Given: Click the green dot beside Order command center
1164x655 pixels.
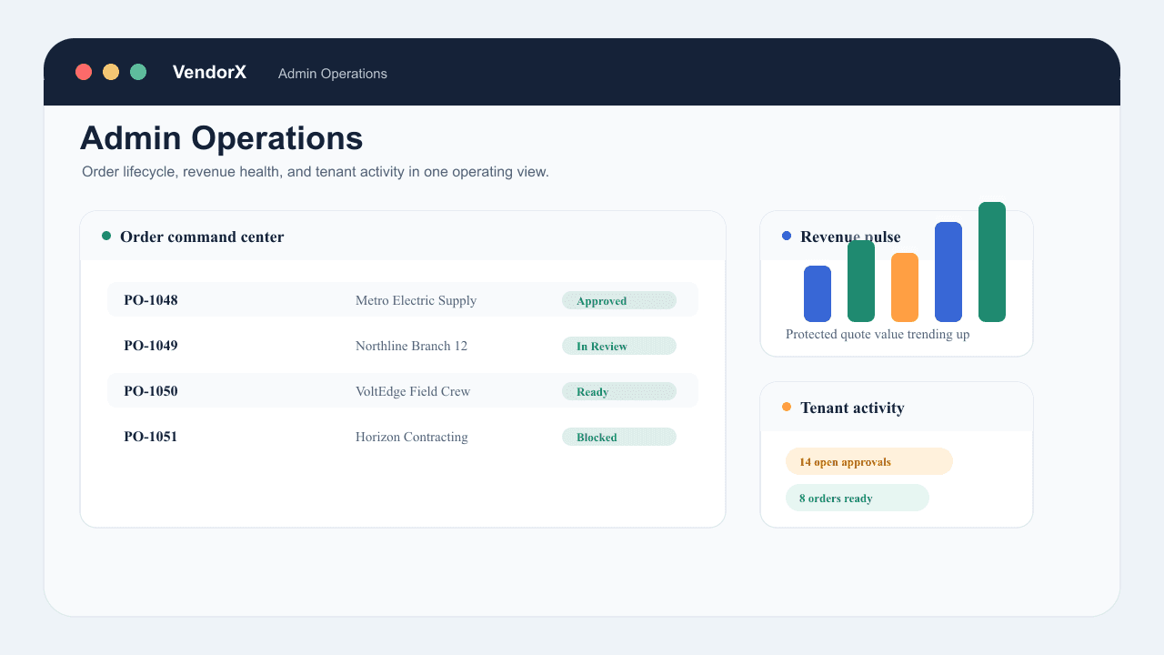Looking at the screenshot, I should click(106, 236).
